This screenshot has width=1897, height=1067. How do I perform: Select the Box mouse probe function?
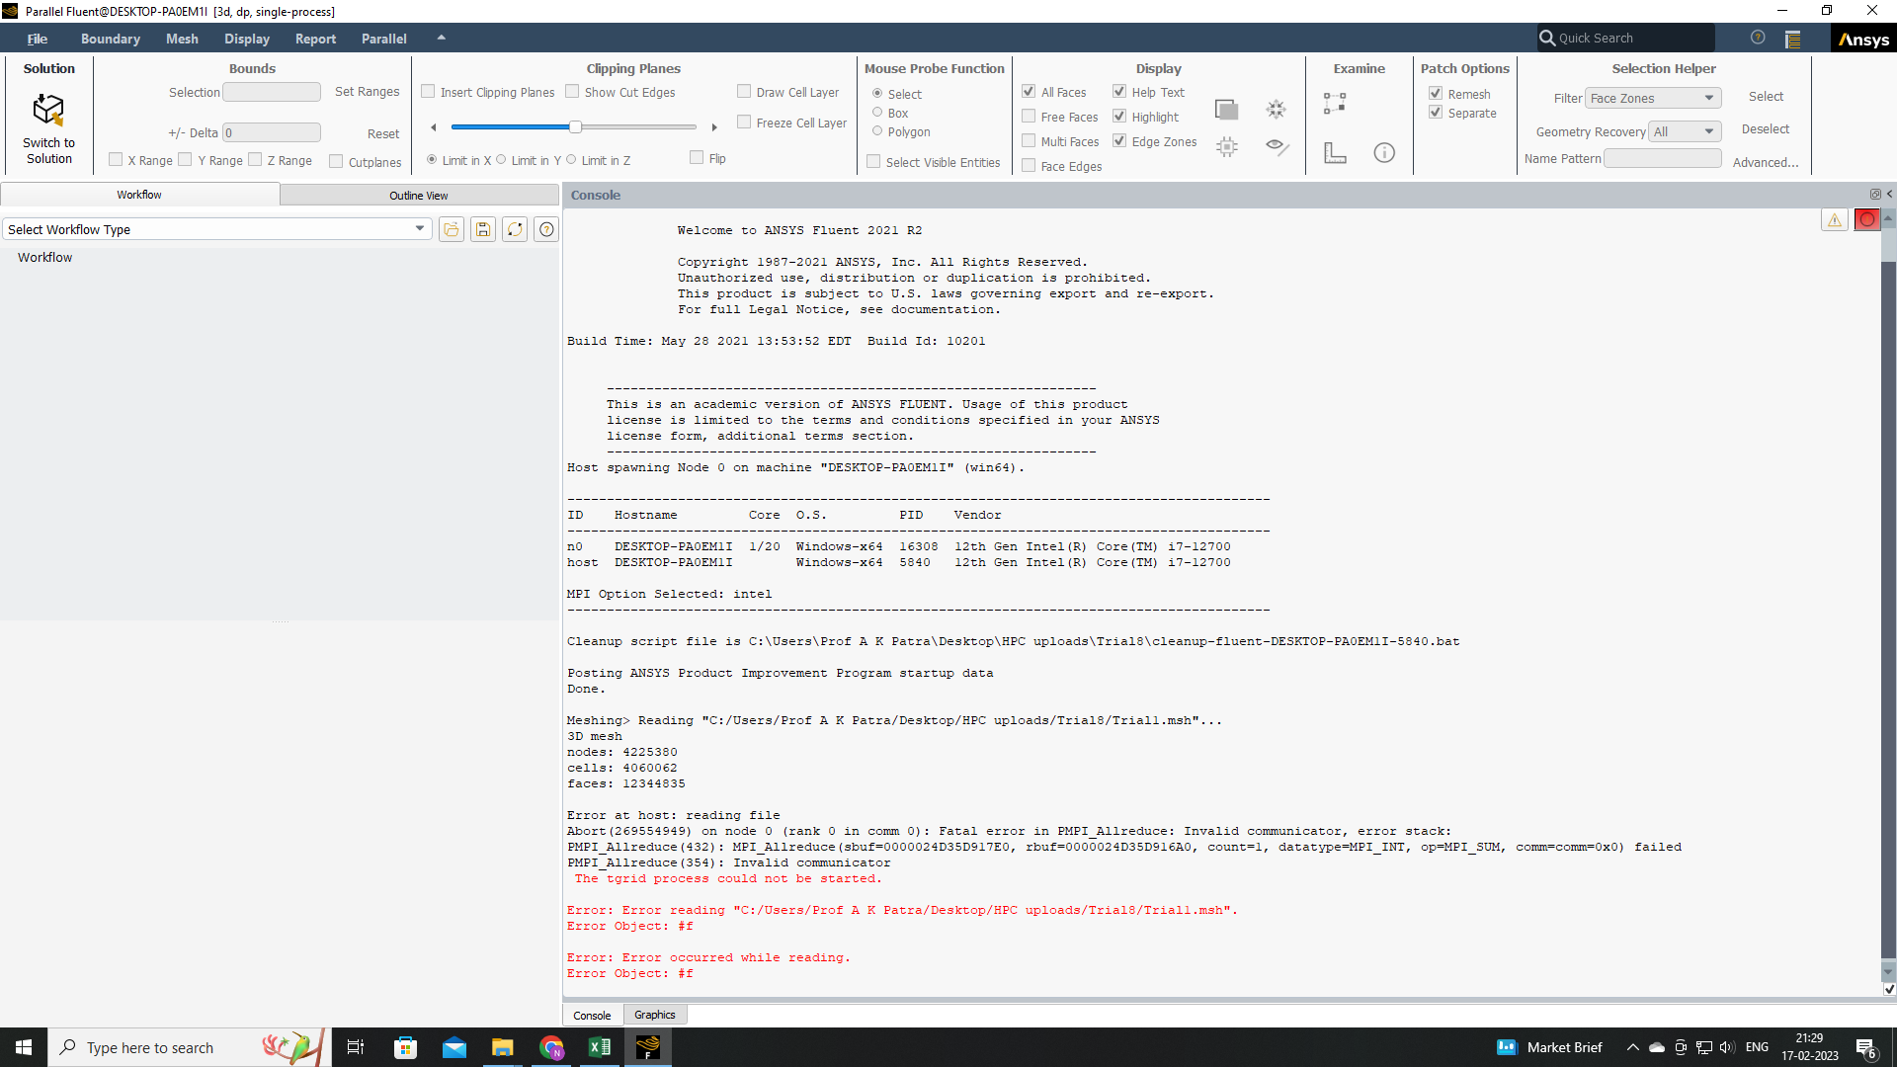877,113
